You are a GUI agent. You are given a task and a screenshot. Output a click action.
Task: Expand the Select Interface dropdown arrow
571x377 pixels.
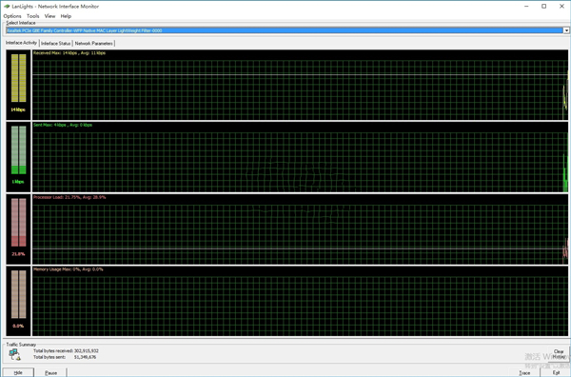click(566, 30)
